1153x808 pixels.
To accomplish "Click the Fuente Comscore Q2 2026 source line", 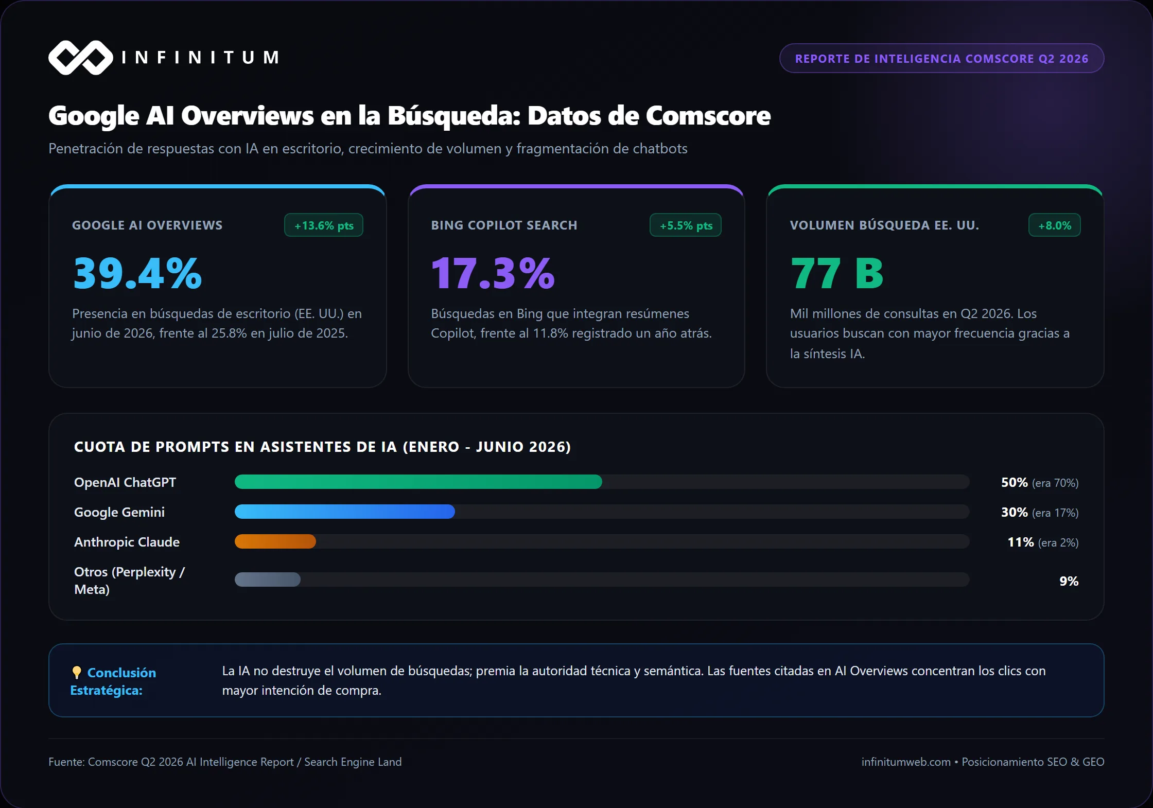I will click(225, 762).
